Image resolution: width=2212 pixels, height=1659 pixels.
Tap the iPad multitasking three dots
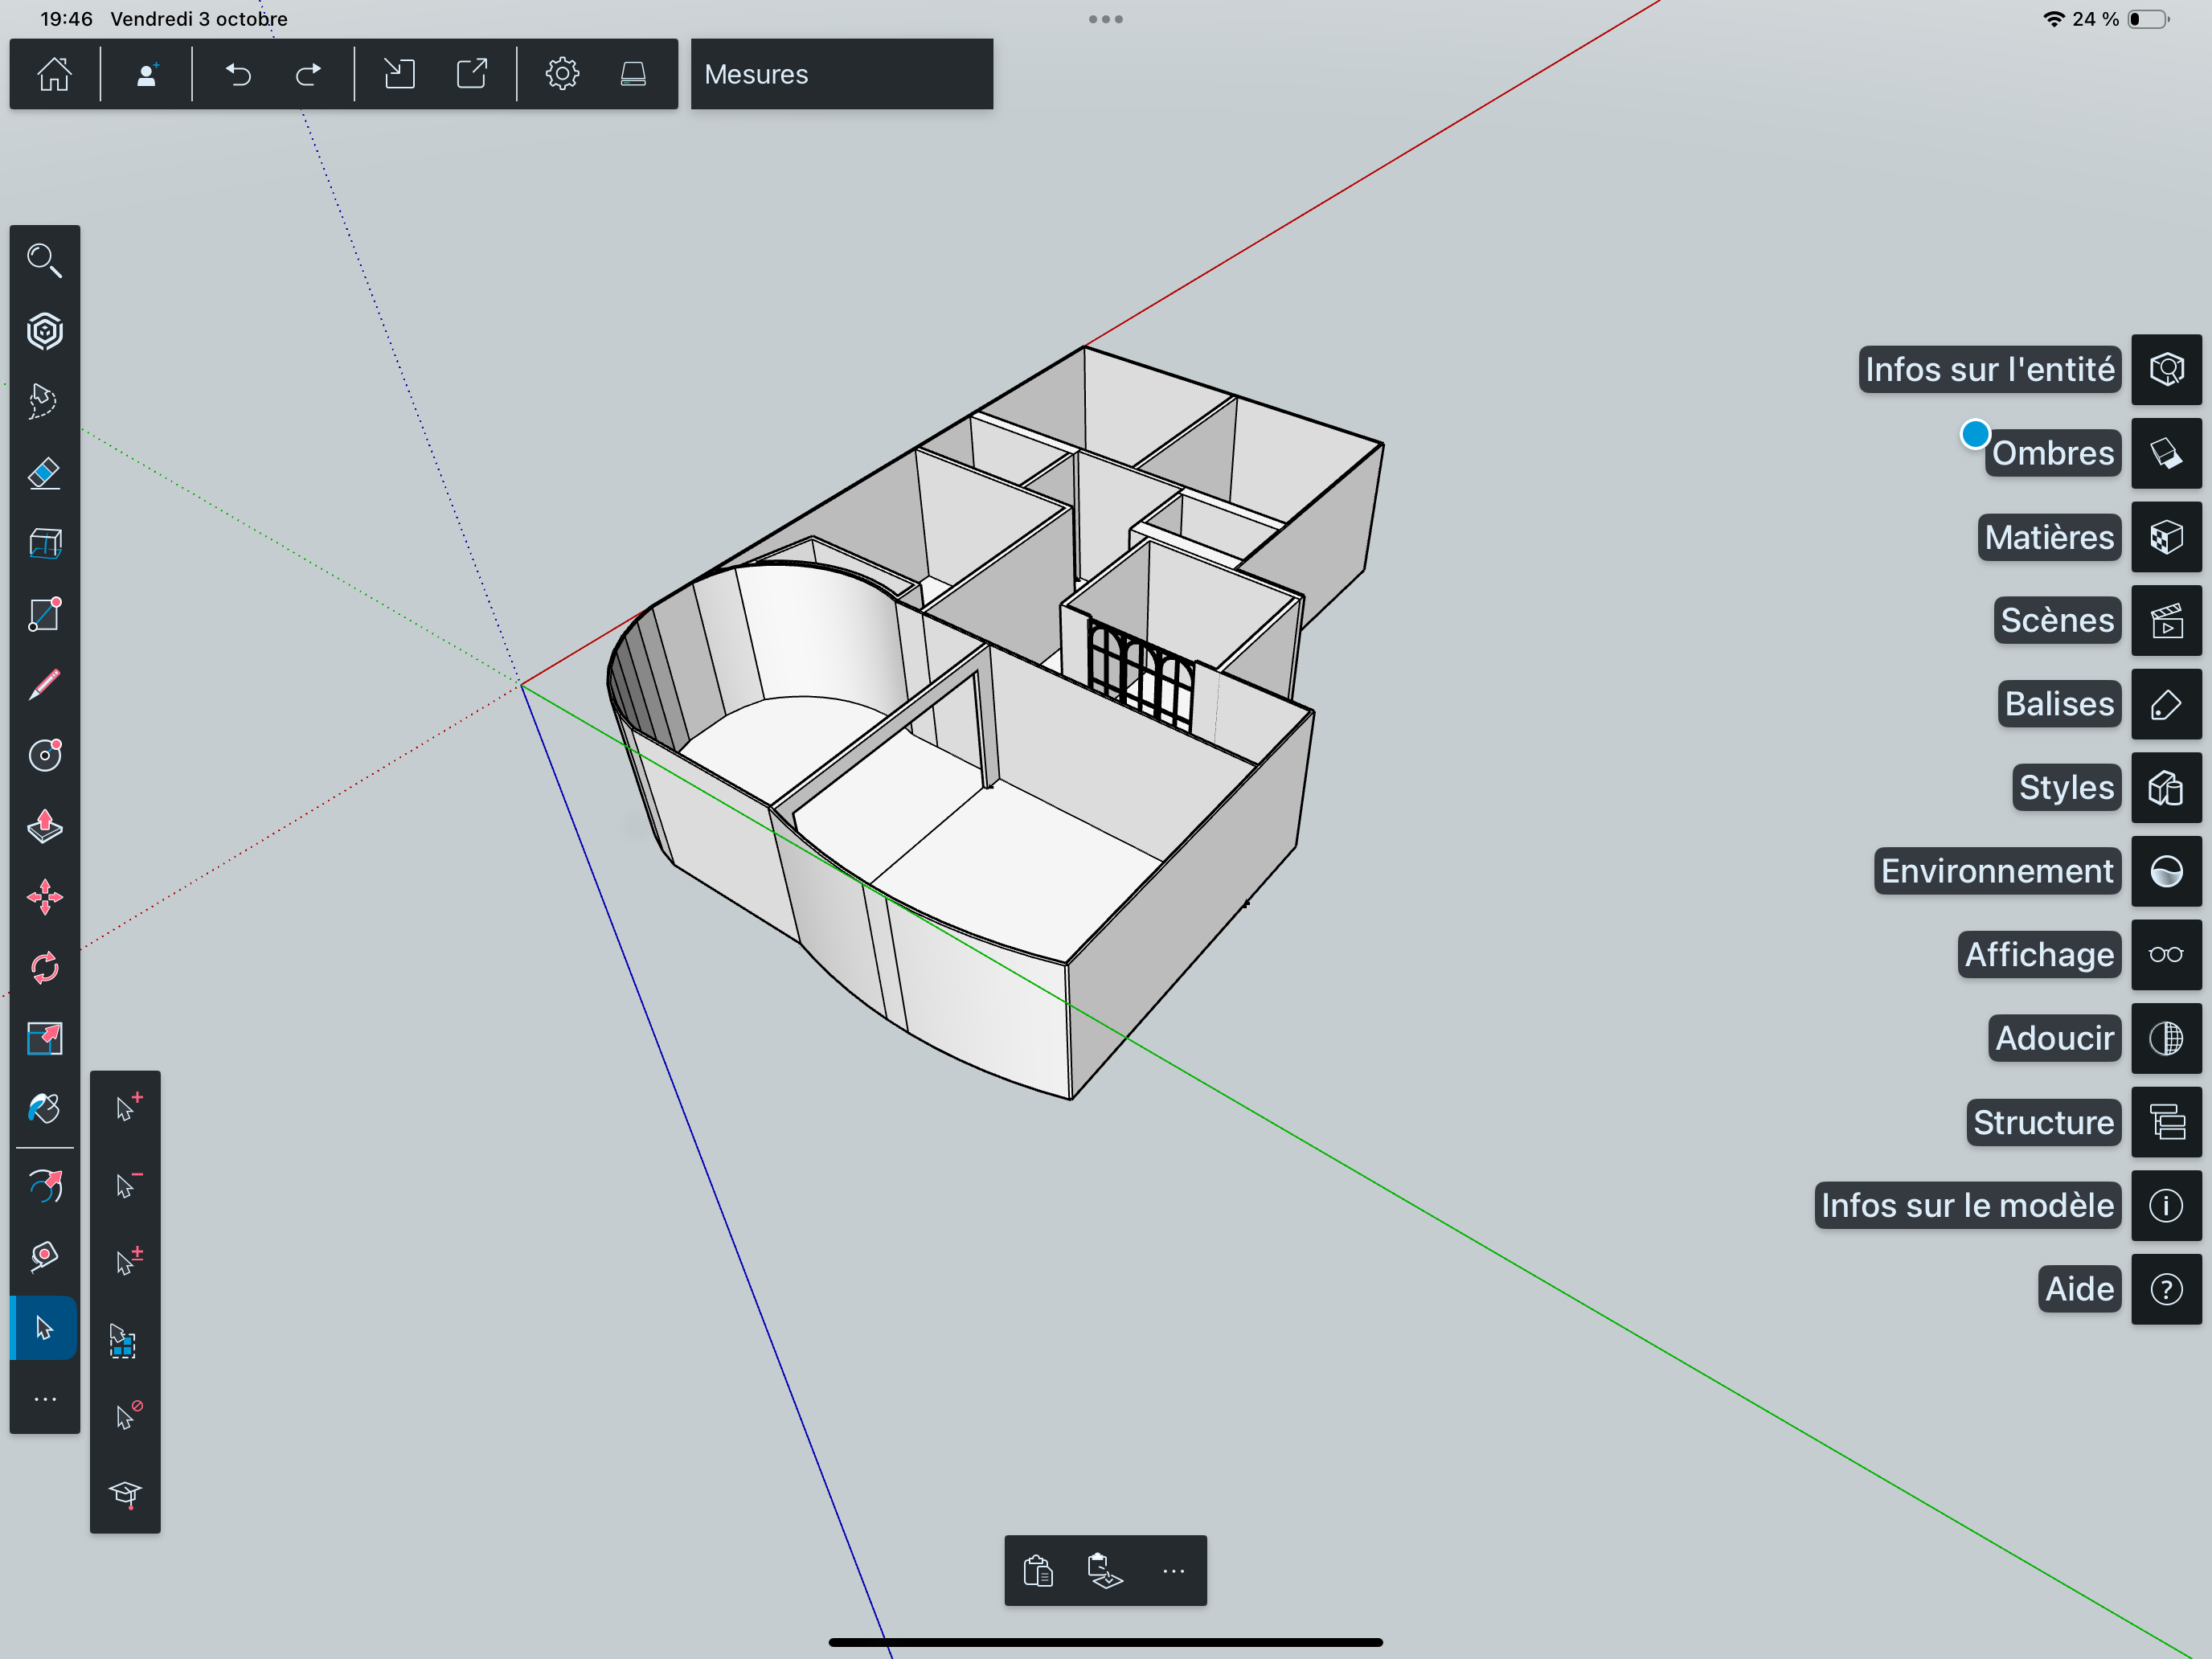(1106, 19)
